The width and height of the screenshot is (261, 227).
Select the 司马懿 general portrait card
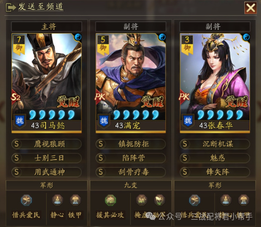(x=47, y=83)
